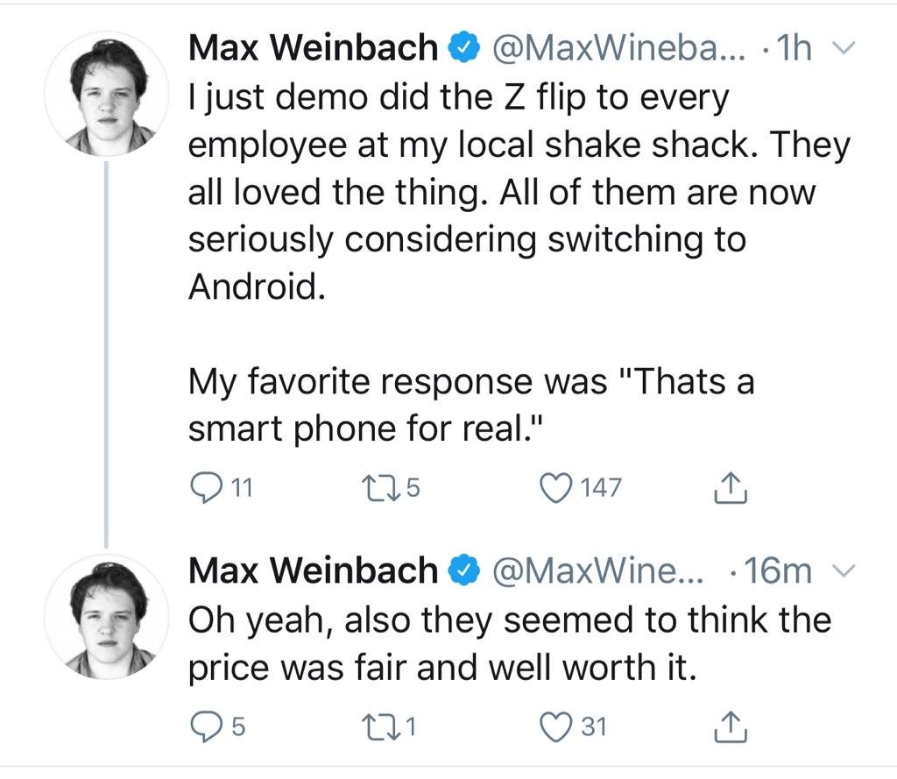Share the first Max Weinbach tweet
Screen dimensions: 897x779
(730, 489)
